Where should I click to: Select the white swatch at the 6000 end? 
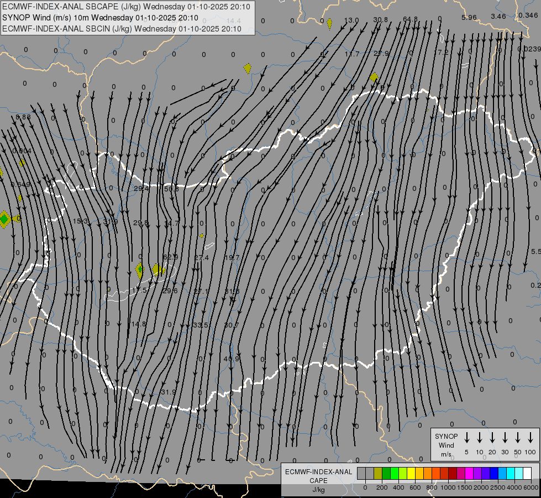pyautogui.click(x=527, y=473)
